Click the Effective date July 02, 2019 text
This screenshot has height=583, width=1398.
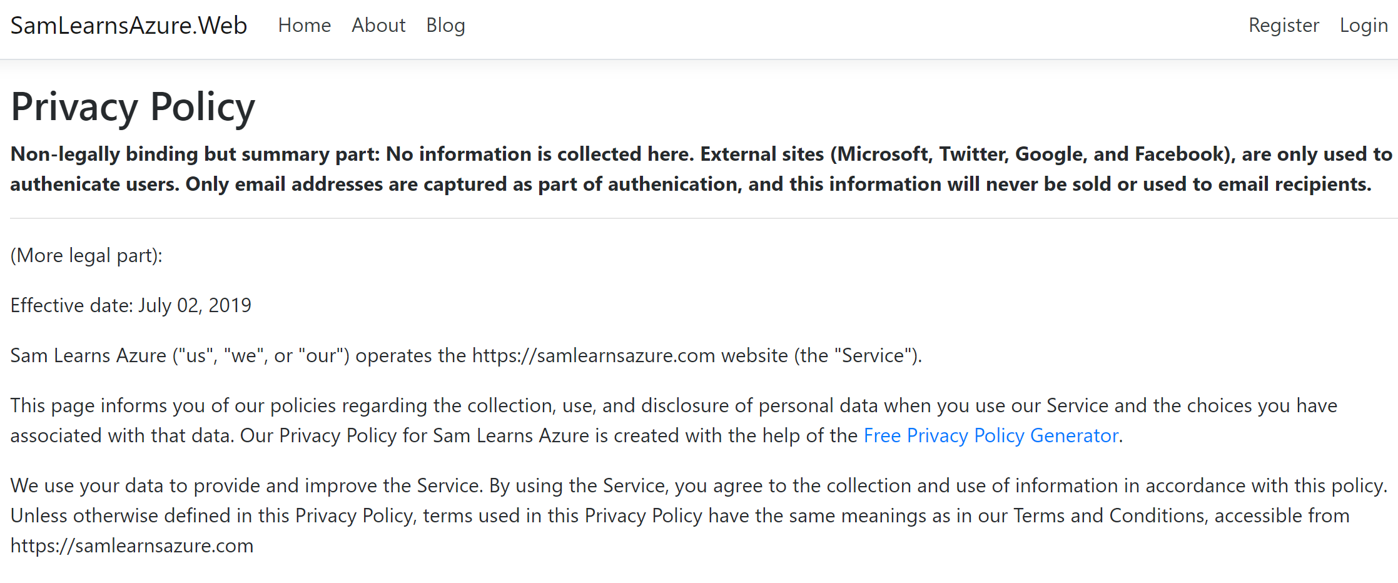(x=131, y=305)
